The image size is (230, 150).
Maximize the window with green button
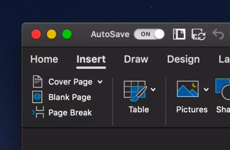click(67, 34)
